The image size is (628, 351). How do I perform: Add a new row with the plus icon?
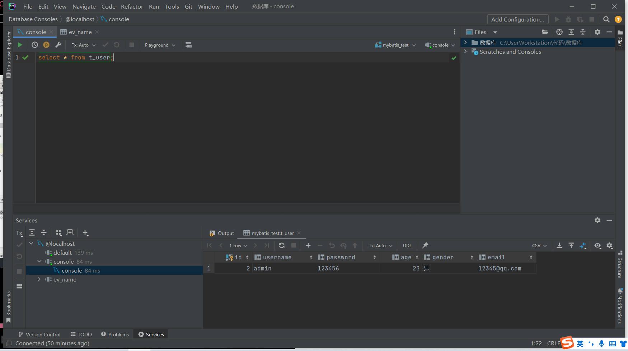coord(308,245)
